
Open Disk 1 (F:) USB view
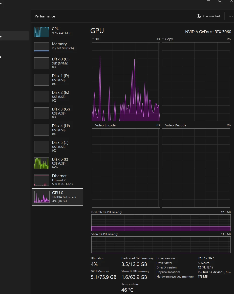click(x=57, y=80)
